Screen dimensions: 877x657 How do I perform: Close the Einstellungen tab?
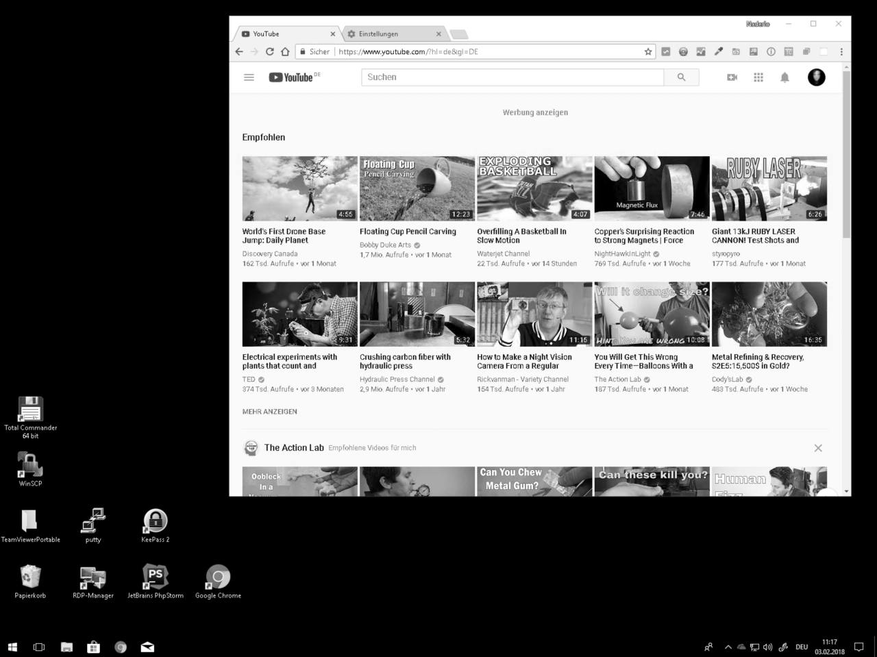(x=438, y=34)
